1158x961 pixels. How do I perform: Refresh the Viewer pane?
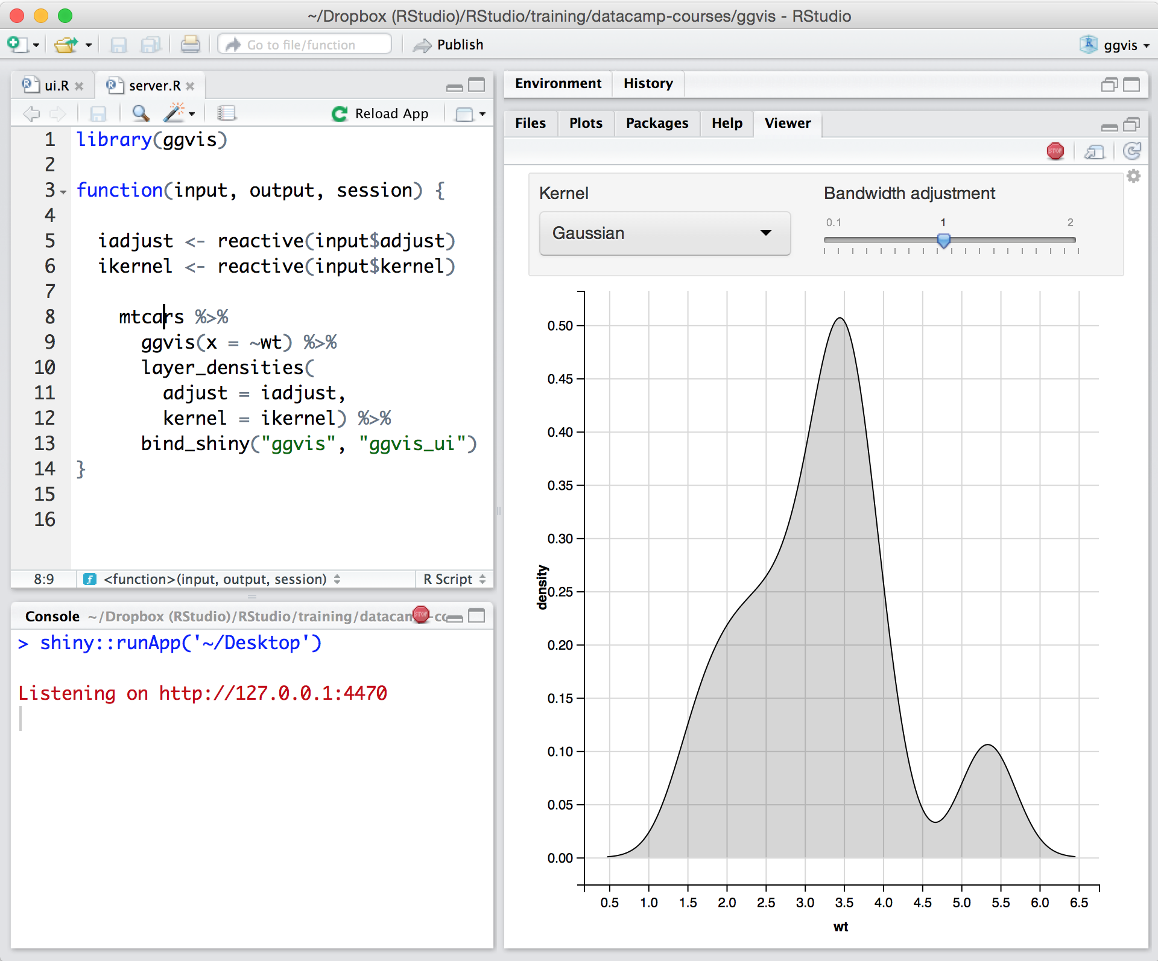(1132, 151)
